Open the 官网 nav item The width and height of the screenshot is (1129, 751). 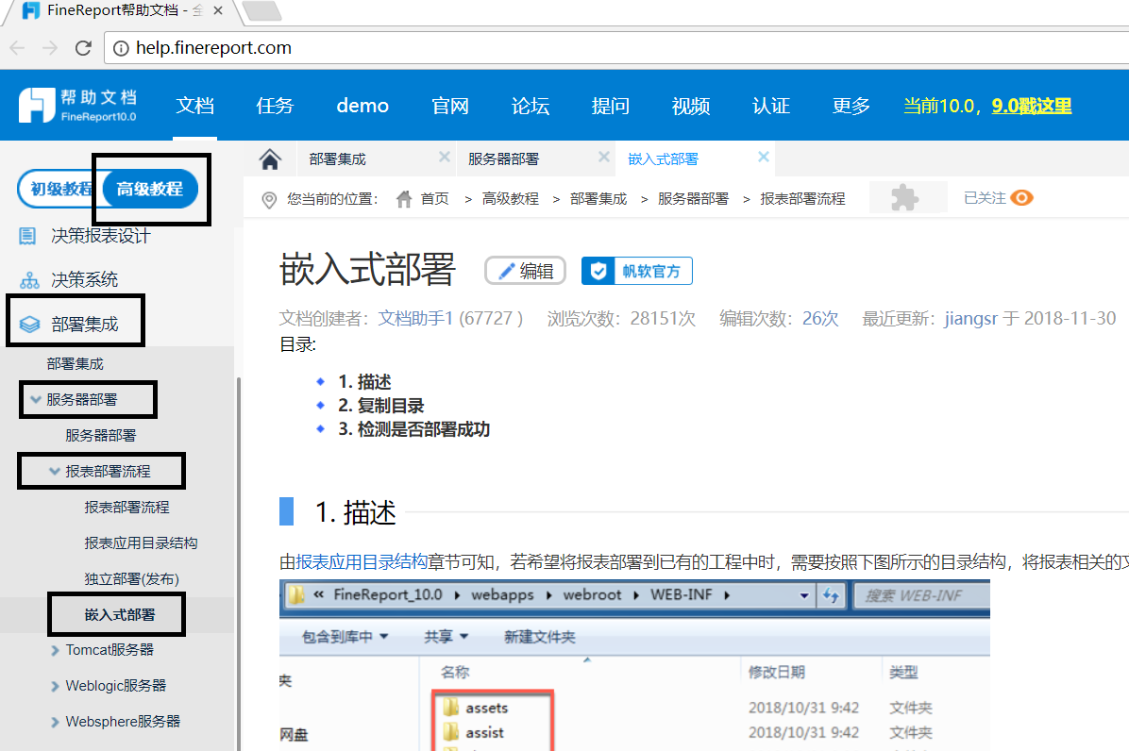(450, 106)
